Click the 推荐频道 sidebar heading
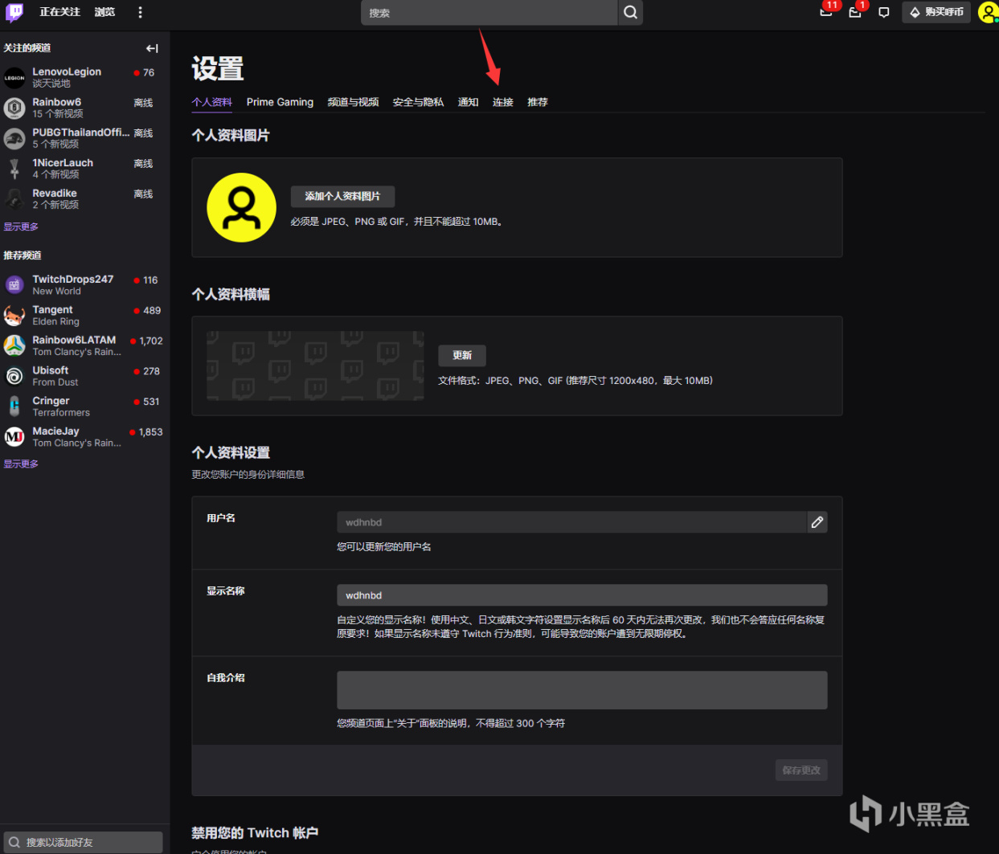The width and height of the screenshot is (999, 854). tap(23, 255)
